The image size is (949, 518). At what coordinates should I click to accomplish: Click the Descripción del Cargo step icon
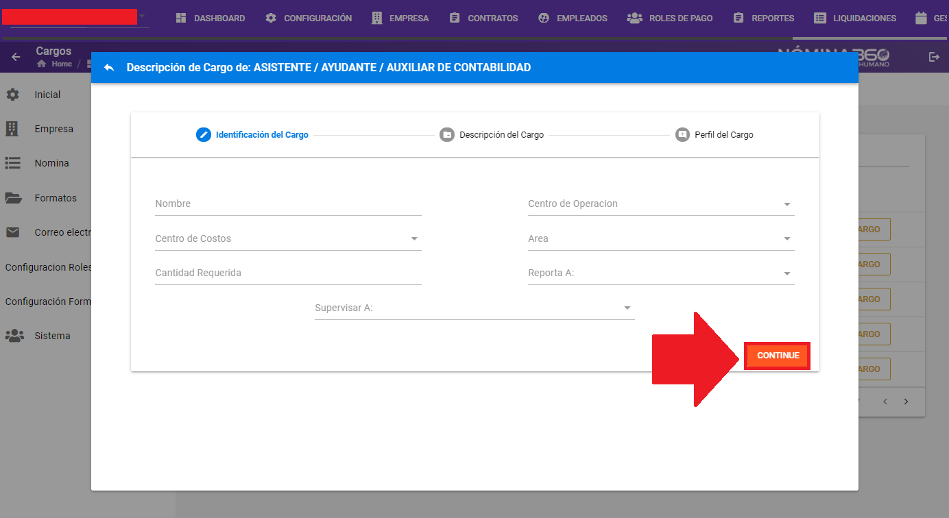[447, 135]
